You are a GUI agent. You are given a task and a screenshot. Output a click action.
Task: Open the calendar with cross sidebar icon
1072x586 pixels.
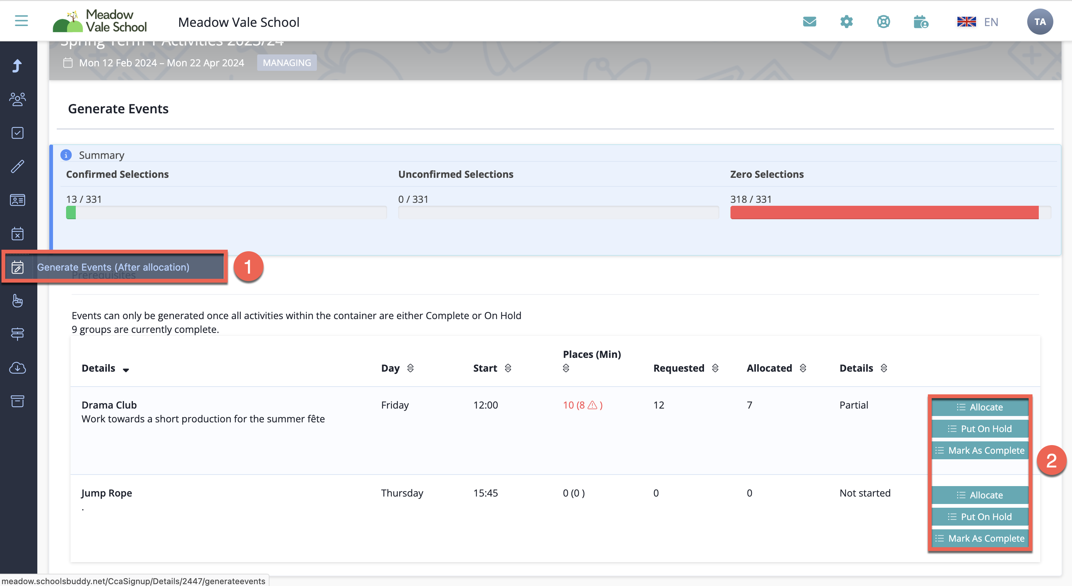[x=18, y=234]
